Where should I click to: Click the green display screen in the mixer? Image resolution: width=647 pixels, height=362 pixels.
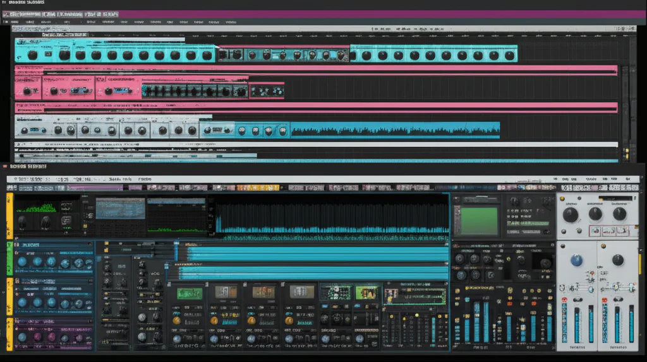(x=479, y=221)
